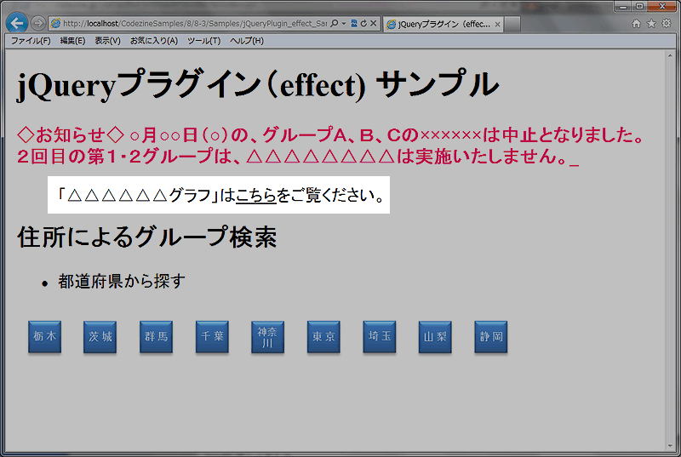Open a new blank tab
Image resolution: width=681 pixels, height=457 pixels.
[512, 25]
